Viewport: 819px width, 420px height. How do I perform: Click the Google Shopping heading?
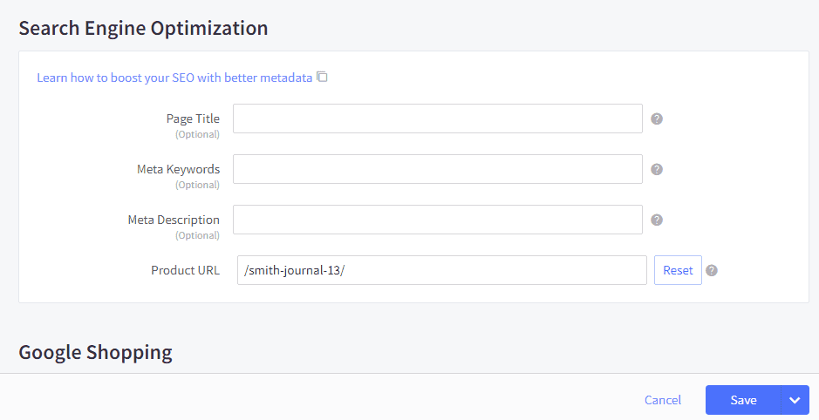[96, 353]
